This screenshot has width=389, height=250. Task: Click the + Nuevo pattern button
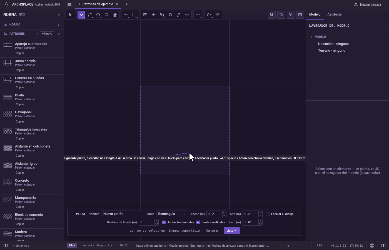[x=47, y=34]
